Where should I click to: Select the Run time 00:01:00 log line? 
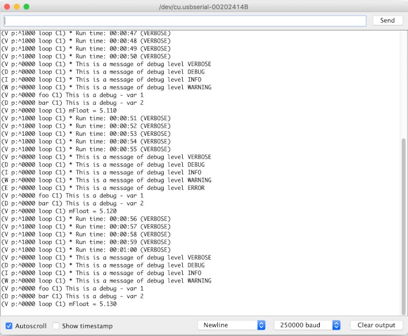point(85,250)
